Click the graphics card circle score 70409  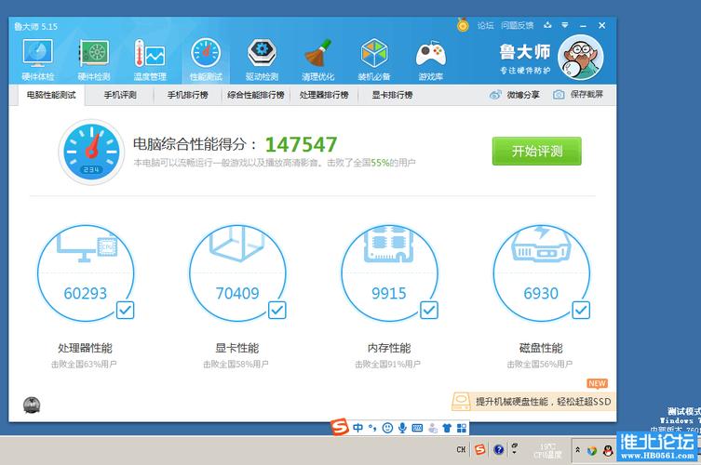coord(237,272)
